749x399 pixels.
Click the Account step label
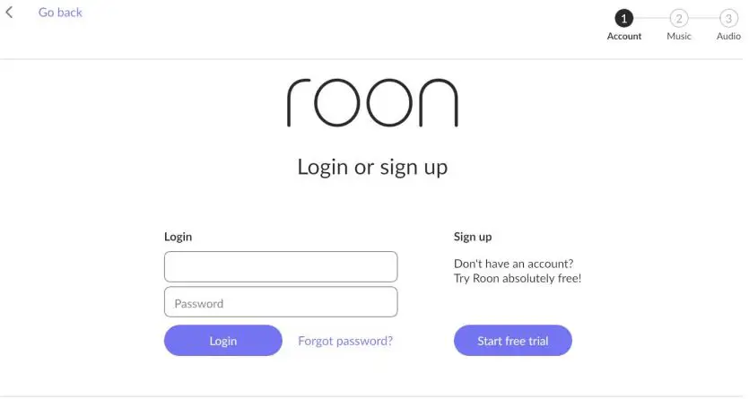(x=624, y=37)
